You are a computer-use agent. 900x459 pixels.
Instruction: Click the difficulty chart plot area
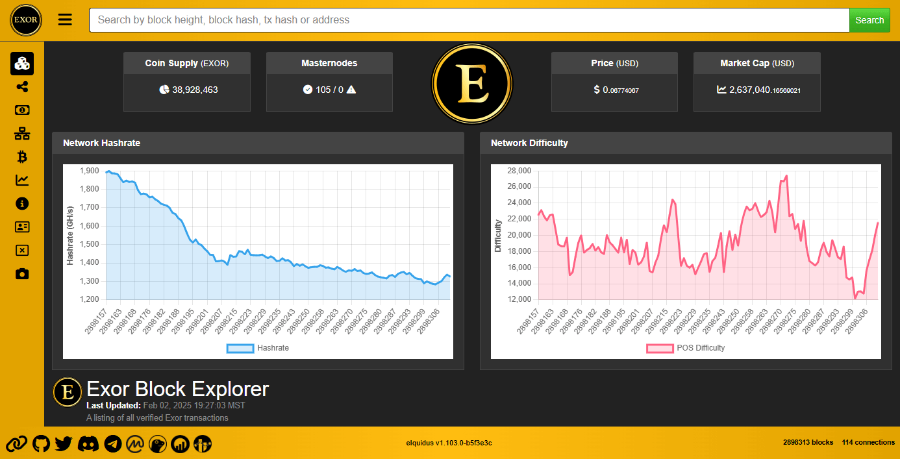[707, 235]
